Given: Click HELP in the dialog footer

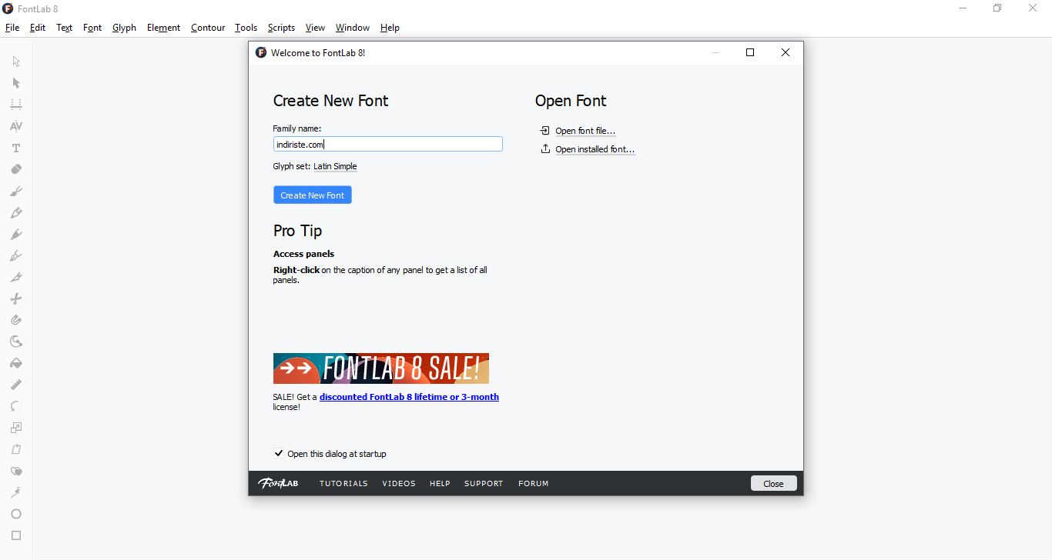Looking at the screenshot, I should (440, 484).
